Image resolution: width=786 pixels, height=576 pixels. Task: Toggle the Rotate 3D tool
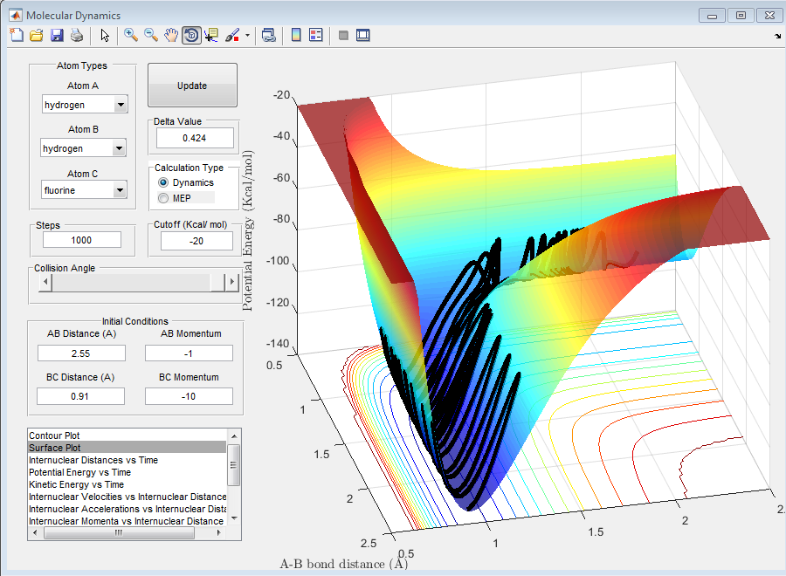tap(191, 36)
